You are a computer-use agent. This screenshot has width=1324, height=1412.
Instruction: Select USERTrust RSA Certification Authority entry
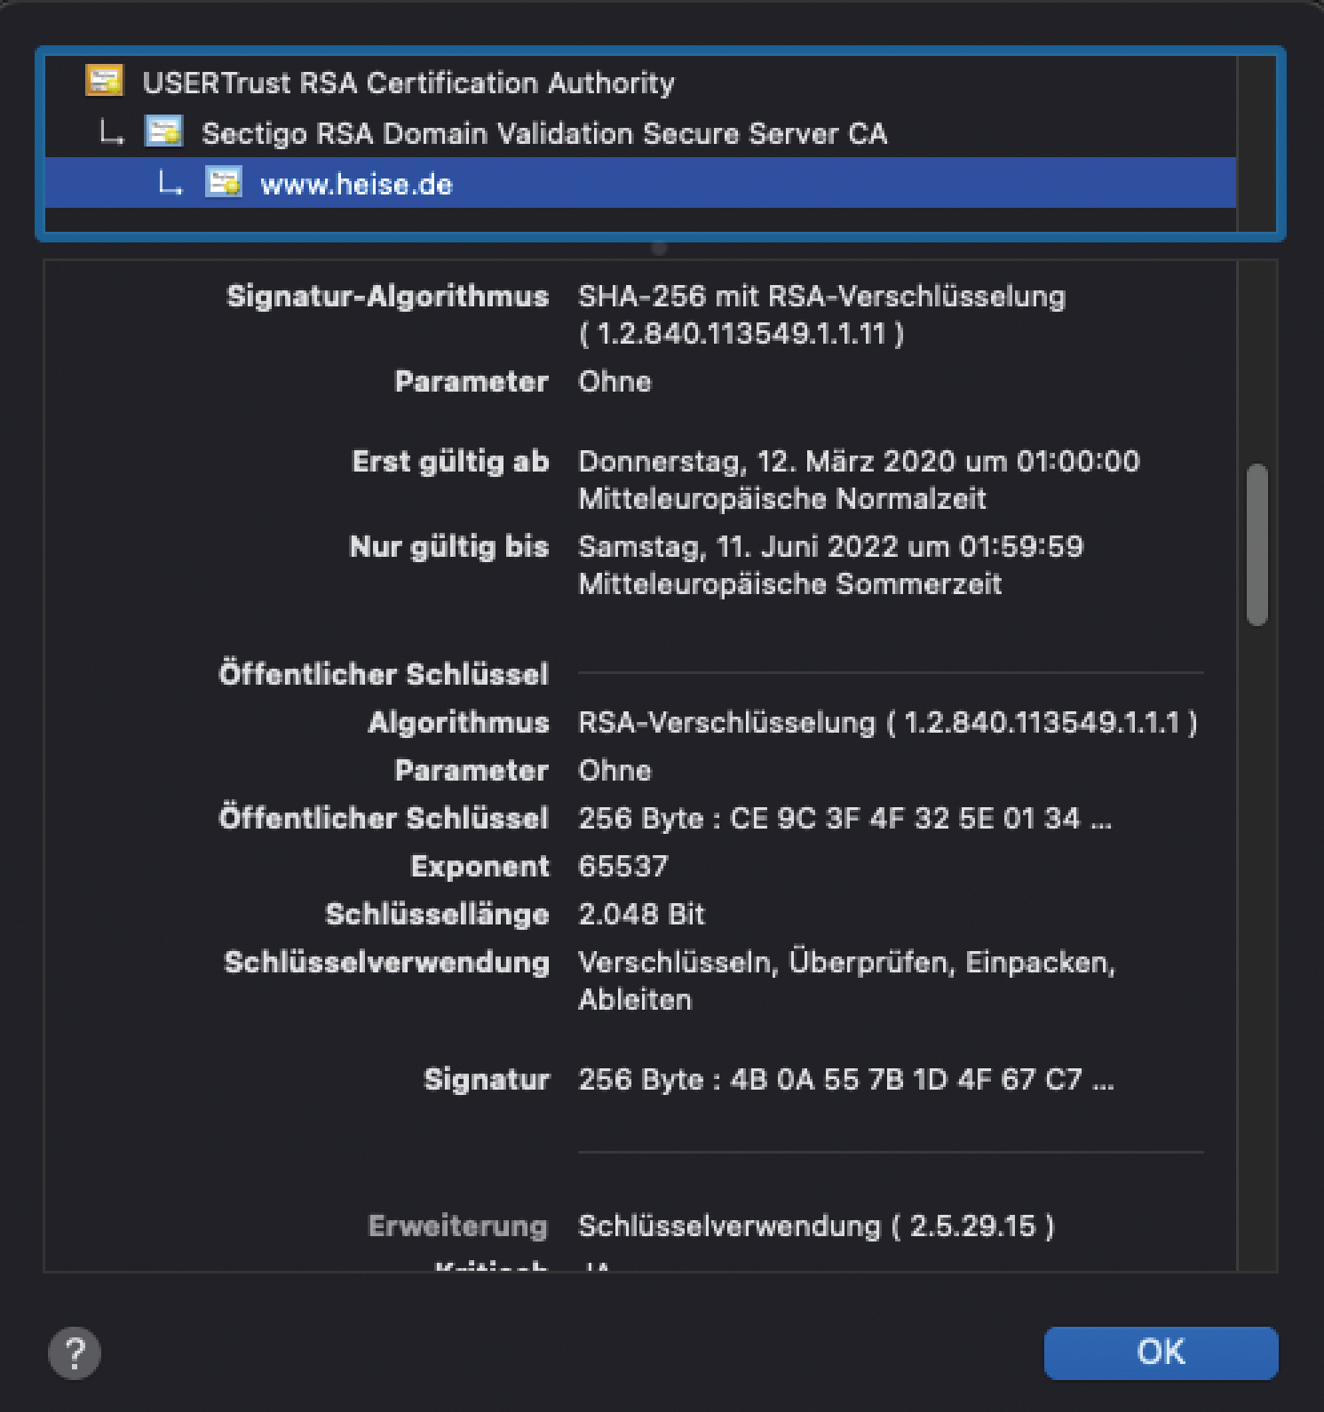pos(408,83)
